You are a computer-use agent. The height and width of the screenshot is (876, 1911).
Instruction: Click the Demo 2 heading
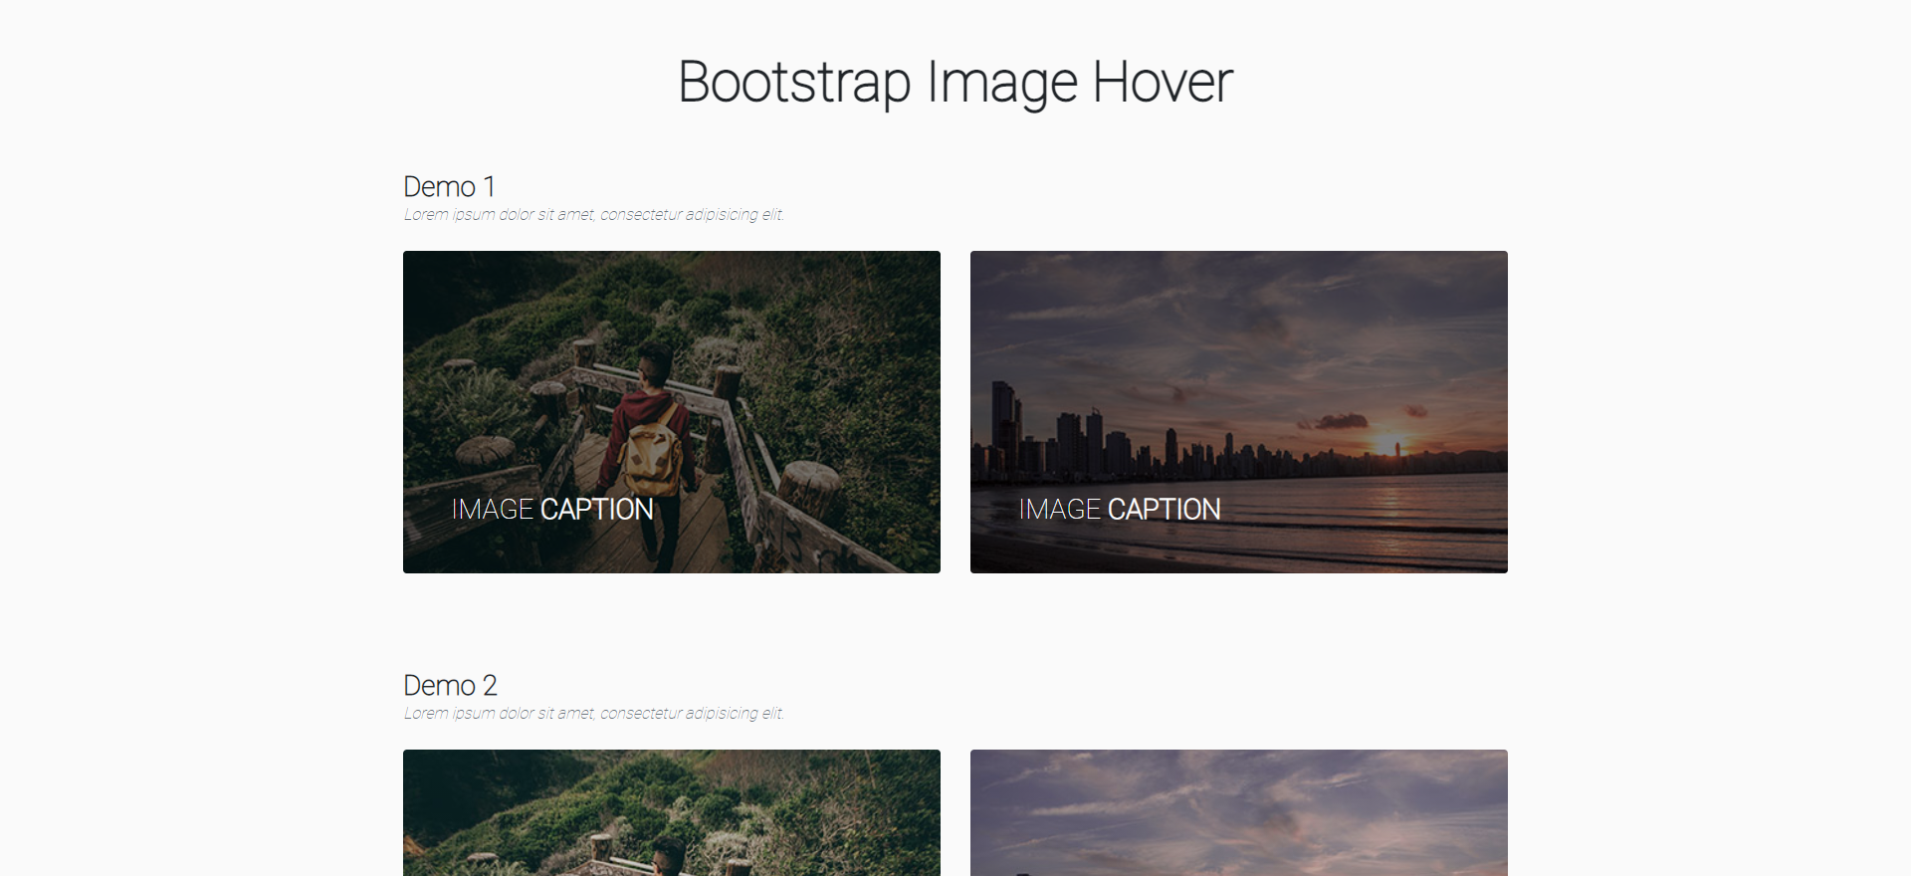(x=450, y=686)
